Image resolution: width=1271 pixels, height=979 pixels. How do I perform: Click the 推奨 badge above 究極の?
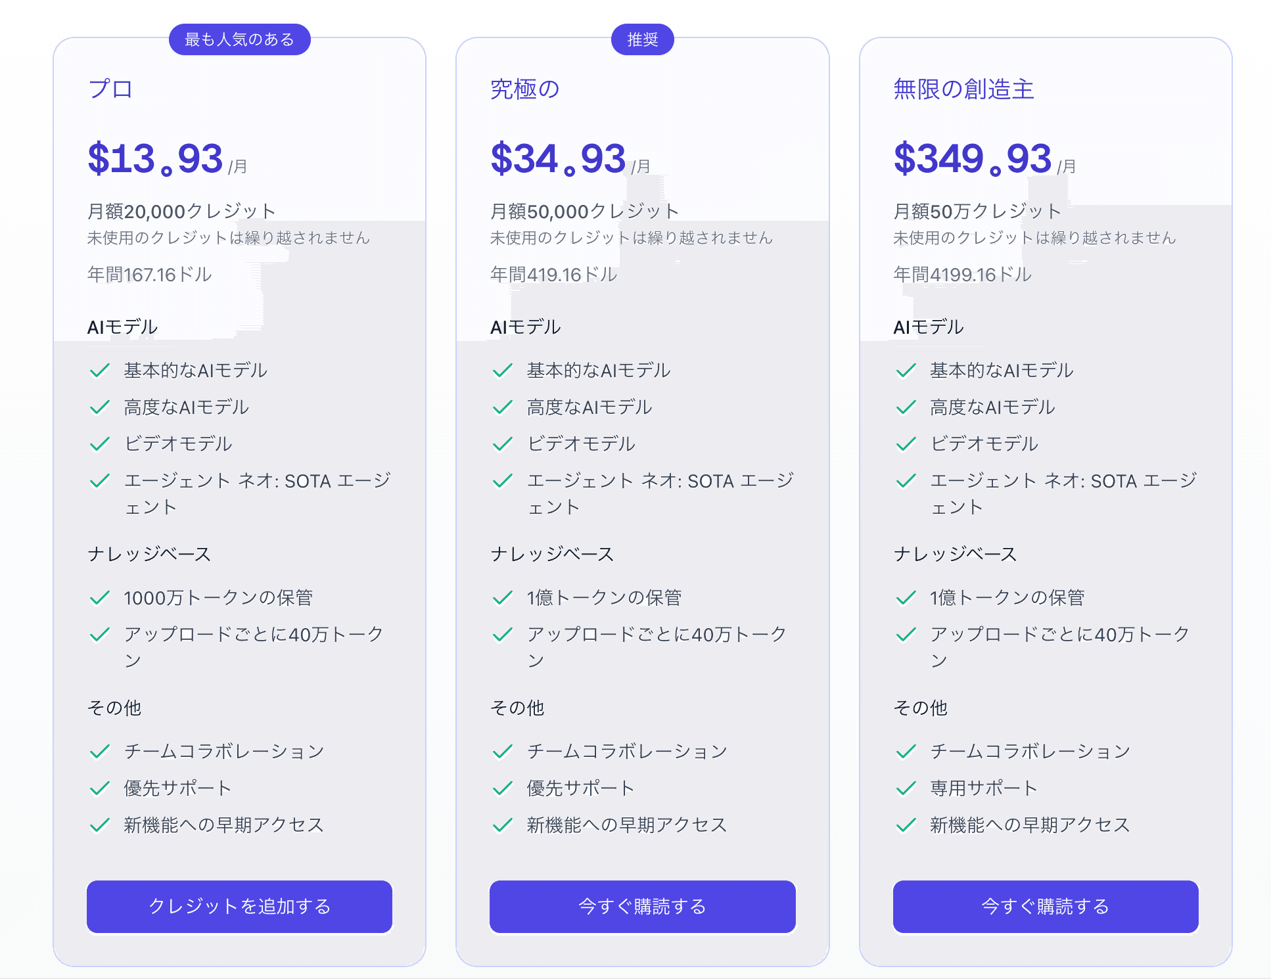coord(643,39)
